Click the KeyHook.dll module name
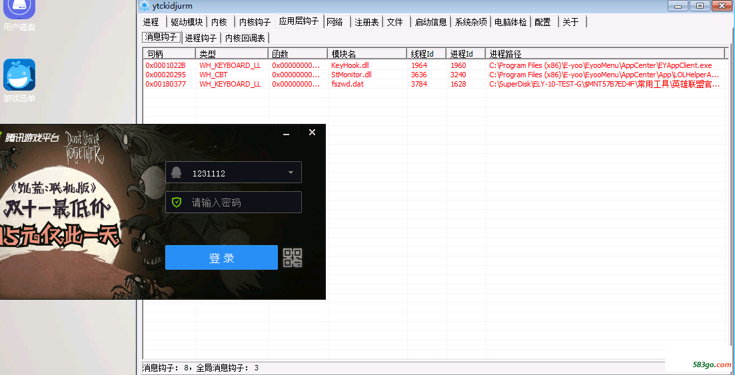 point(350,65)
